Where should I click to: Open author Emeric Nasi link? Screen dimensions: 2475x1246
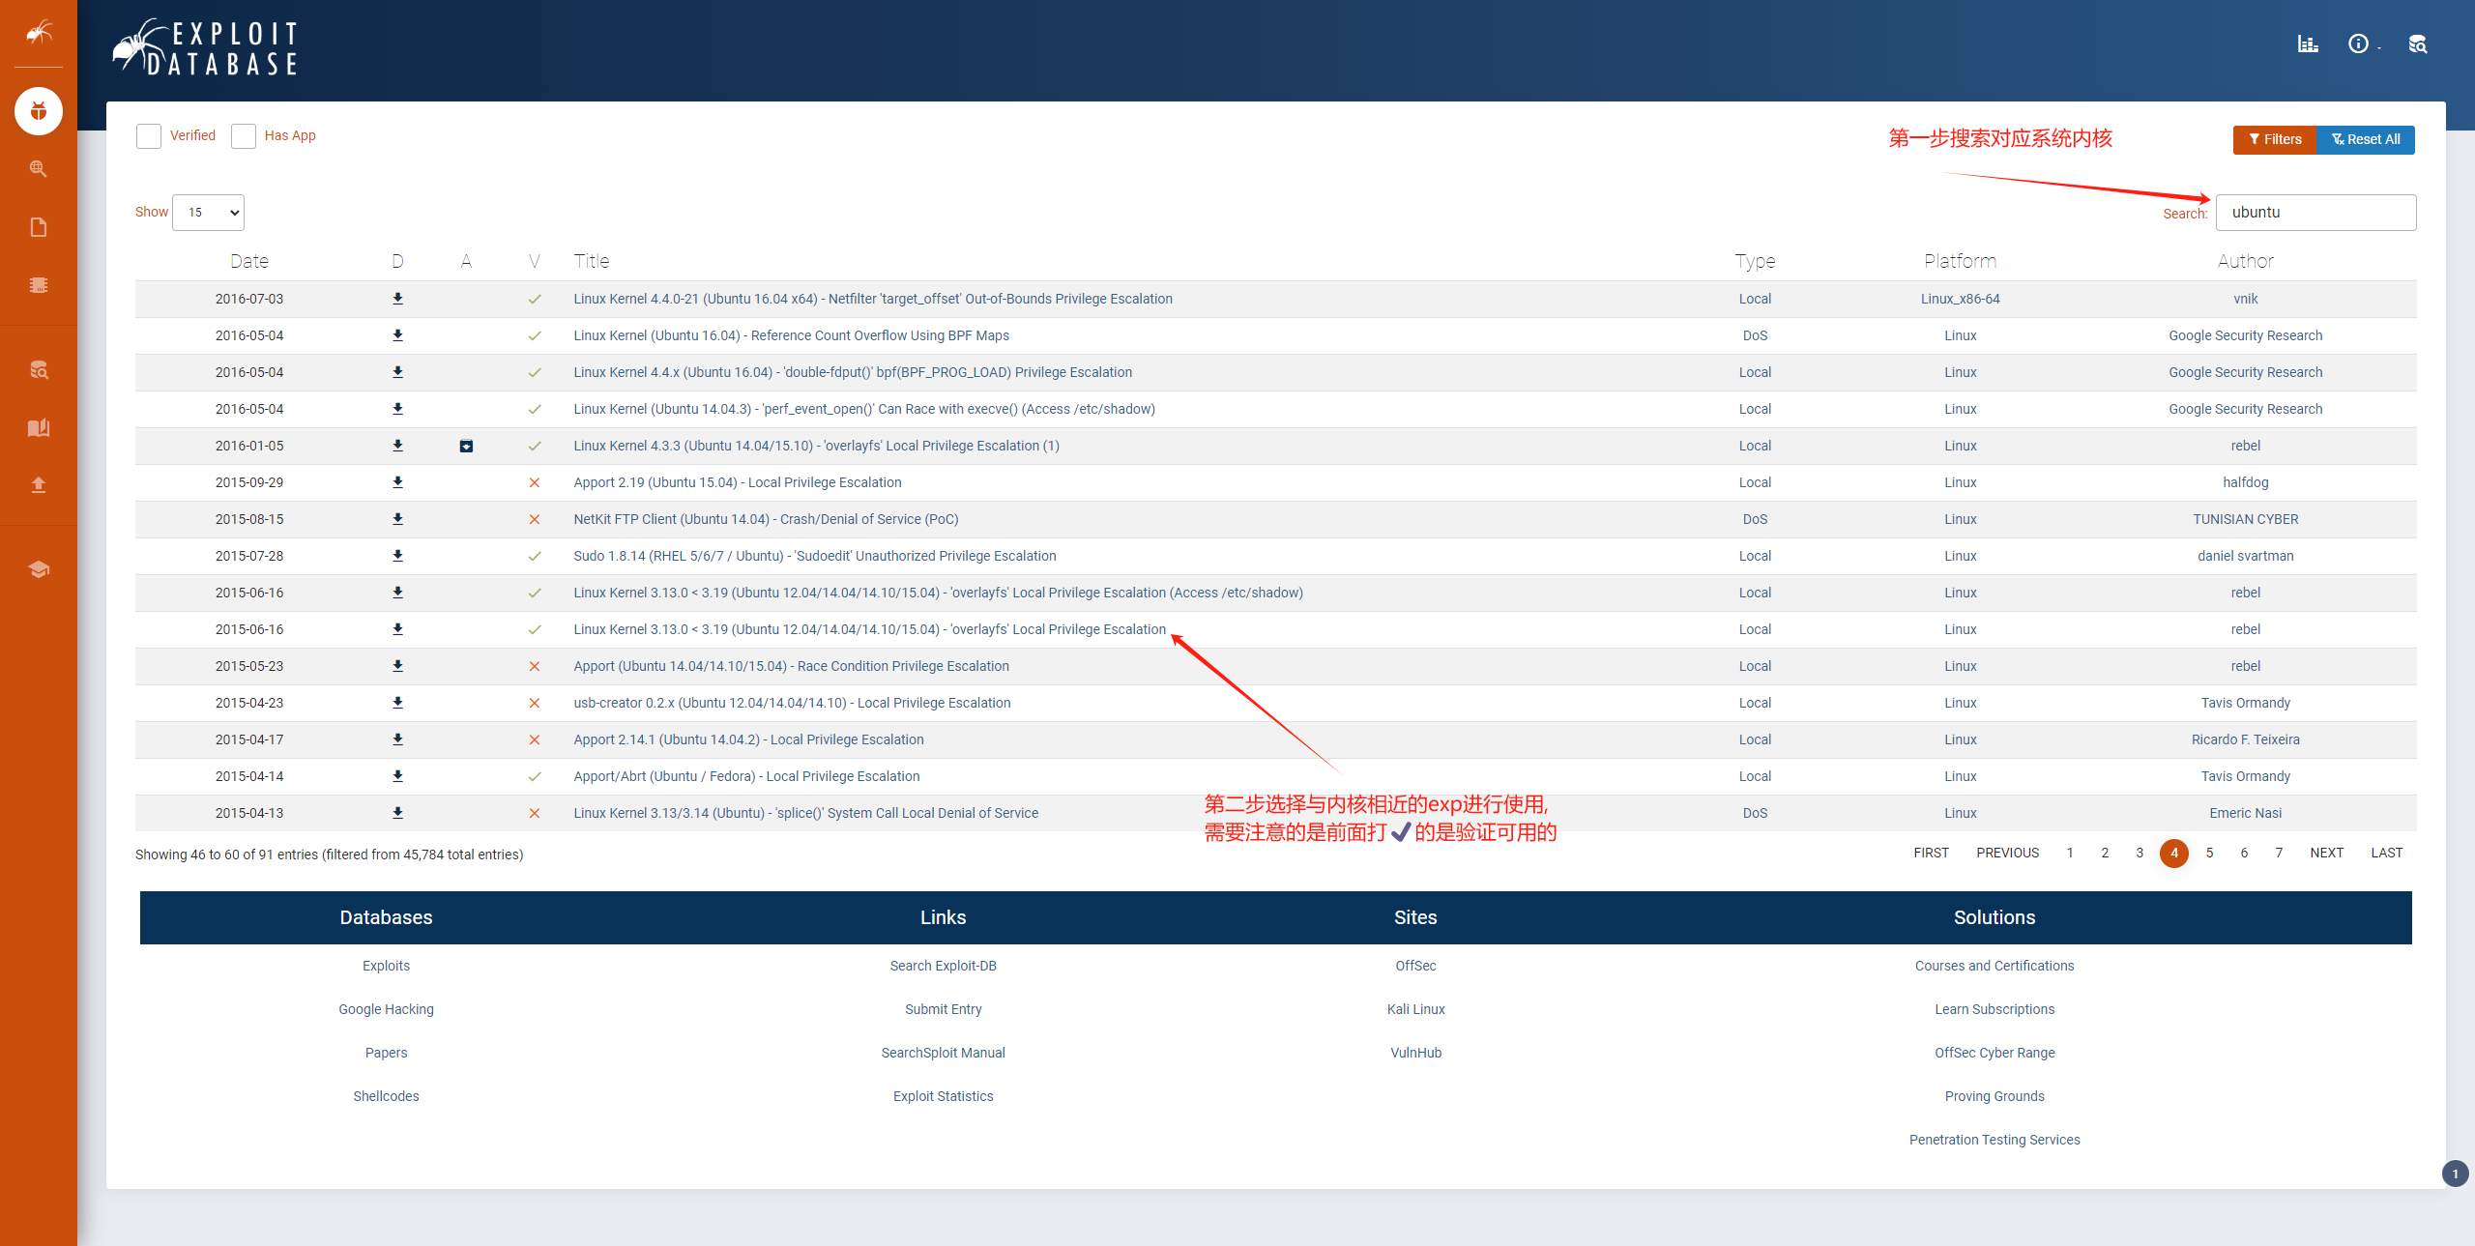[x=2245, y=813]
